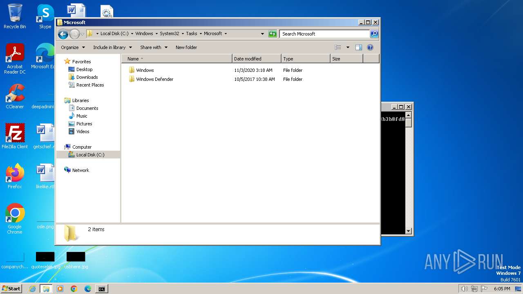Select Music library in navigation pane
523x294 pixels.
click(x=82, y=116)
